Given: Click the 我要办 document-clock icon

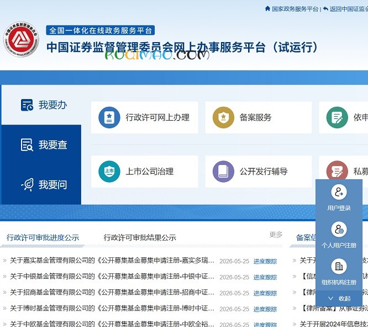Looking at the screenshot, I should pyautogui.click(x=27, y=105).
